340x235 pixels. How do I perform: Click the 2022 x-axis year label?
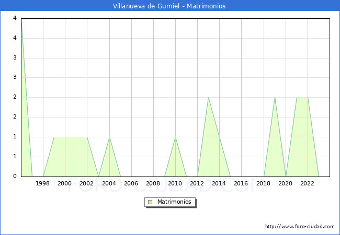coord(307,183)
